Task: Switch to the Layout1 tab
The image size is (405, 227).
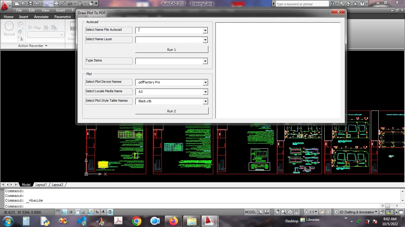Action: click(41, 185)
